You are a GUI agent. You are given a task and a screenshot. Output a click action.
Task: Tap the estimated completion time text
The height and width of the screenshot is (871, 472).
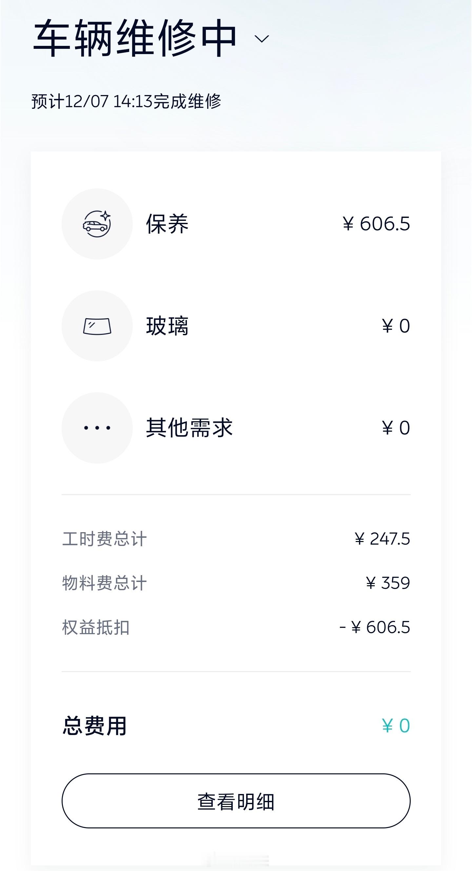pyautogui.click(x=126, y=102)
